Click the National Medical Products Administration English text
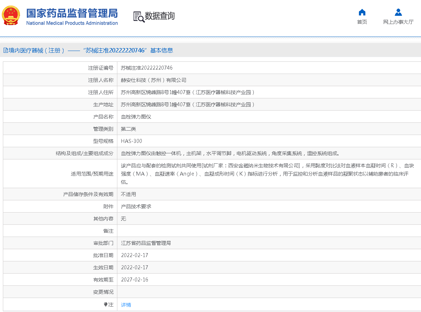Image resolution: width=421 pixels, height=312 pixels. pos(72,23)
